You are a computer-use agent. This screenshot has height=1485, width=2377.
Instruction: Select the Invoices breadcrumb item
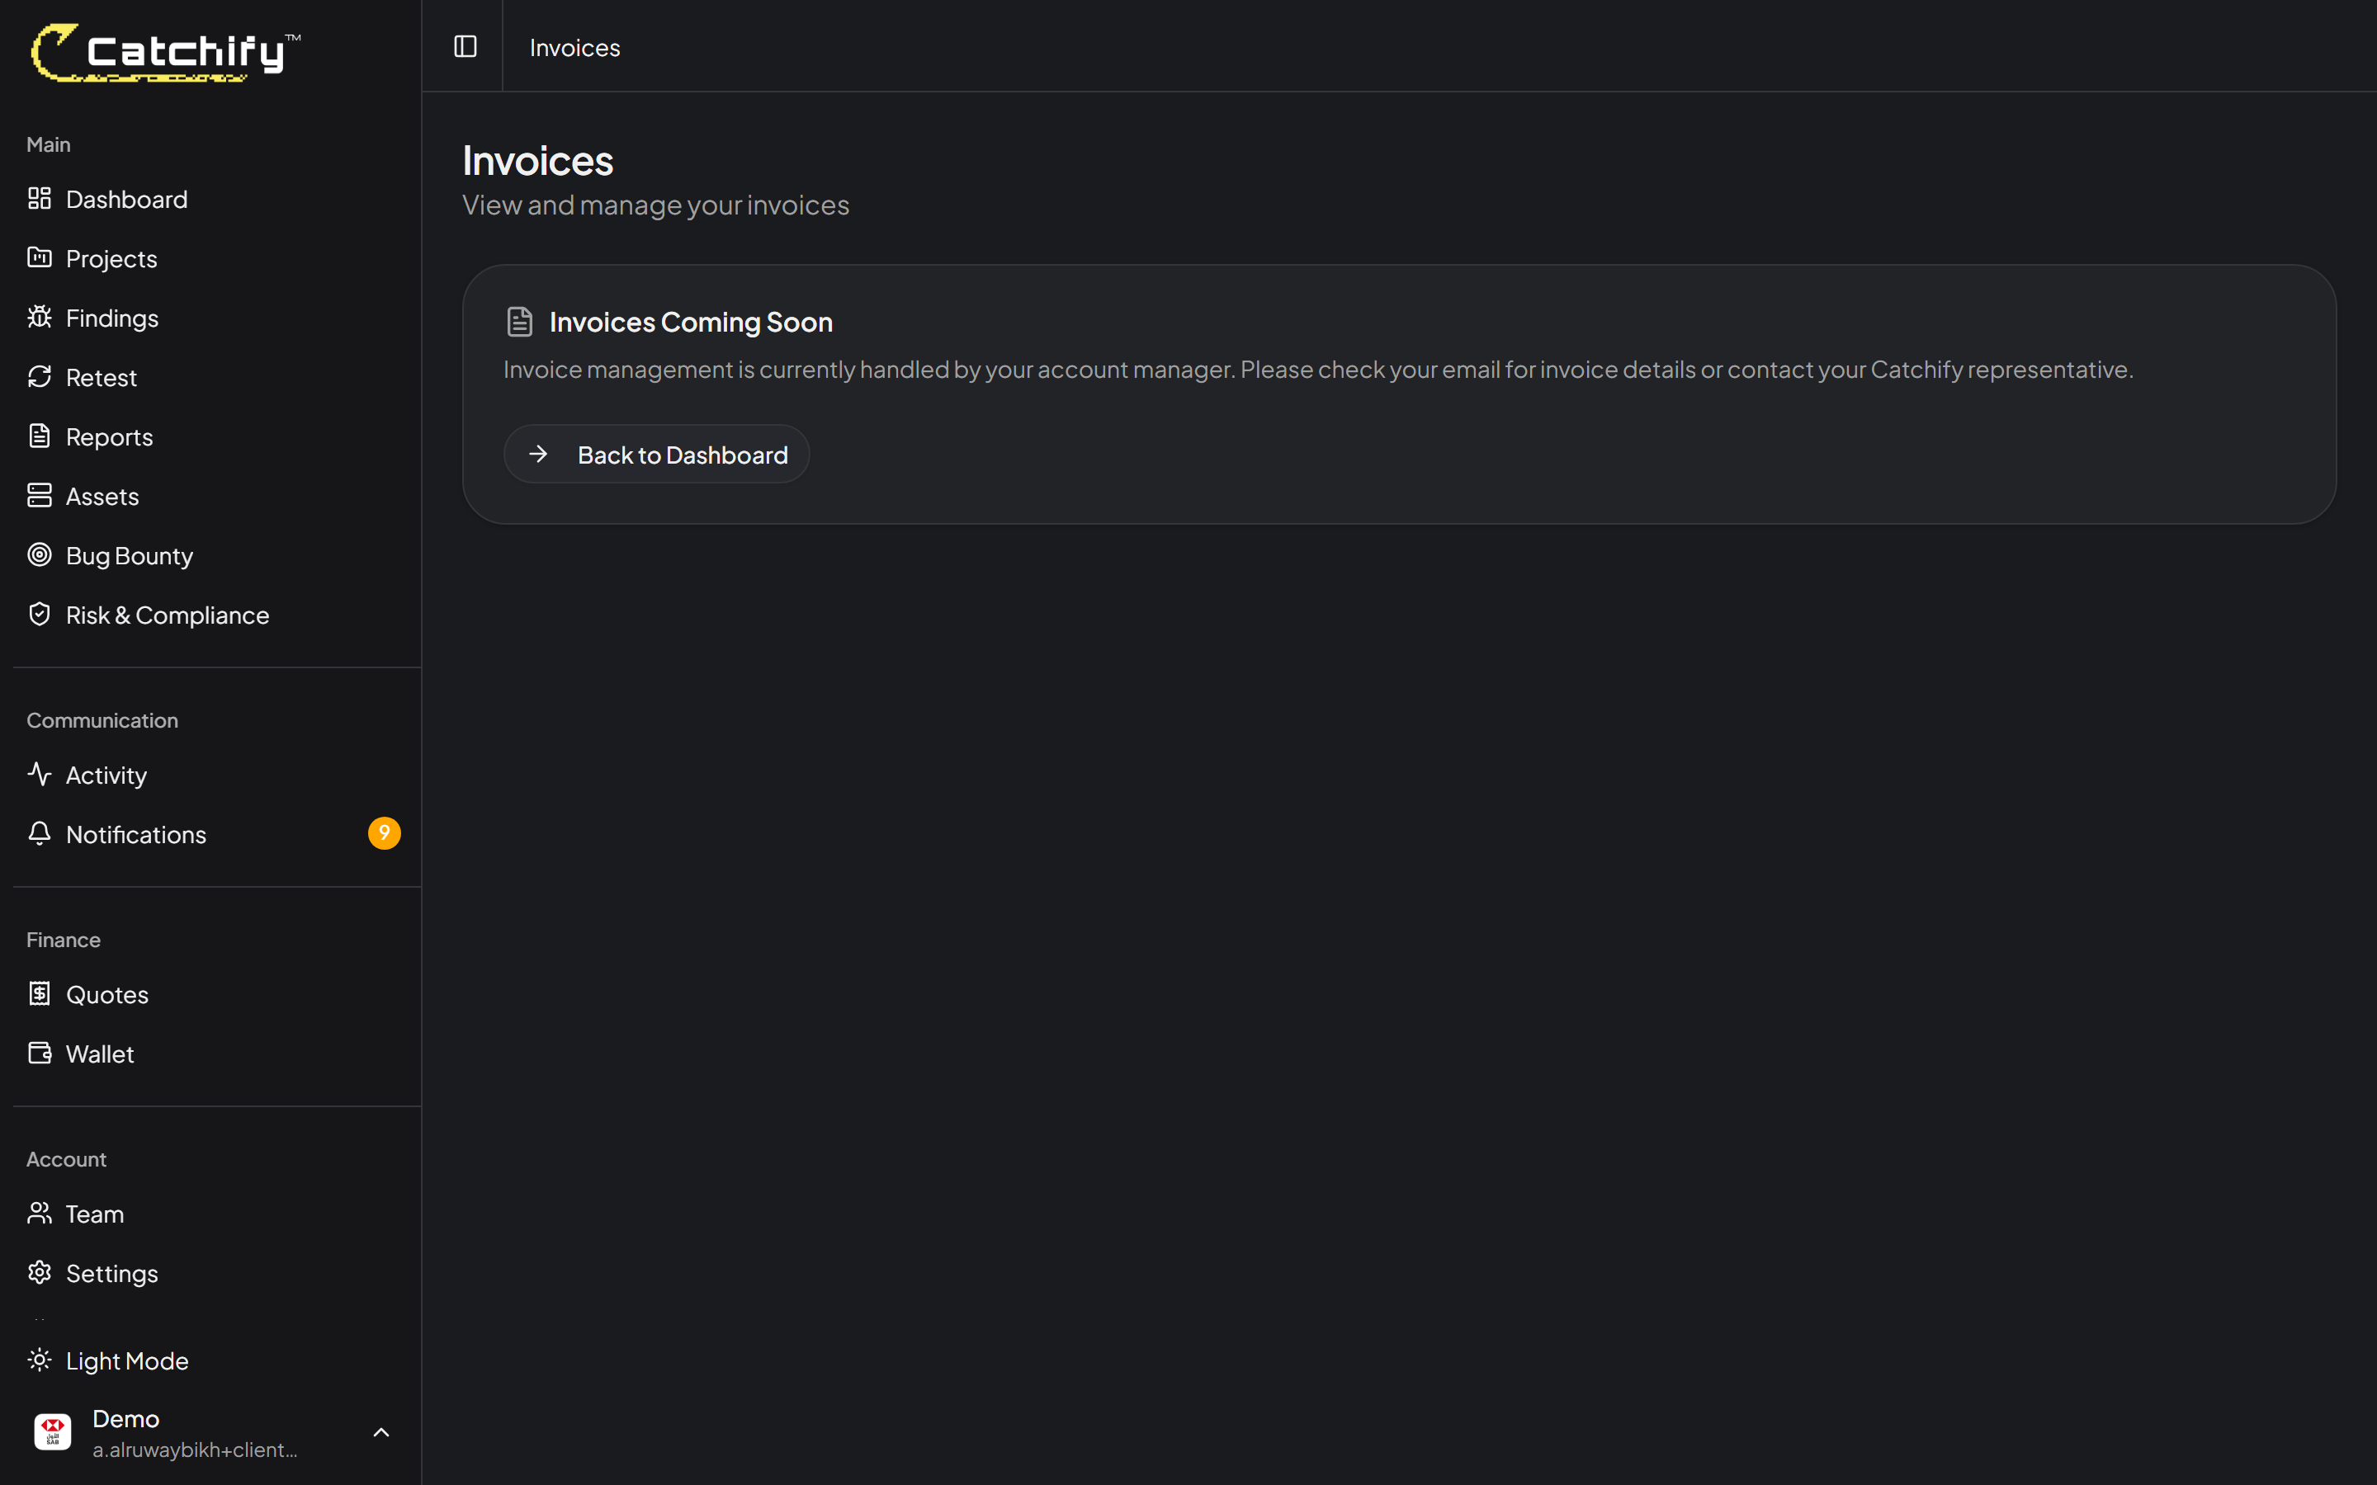(574, 46)
